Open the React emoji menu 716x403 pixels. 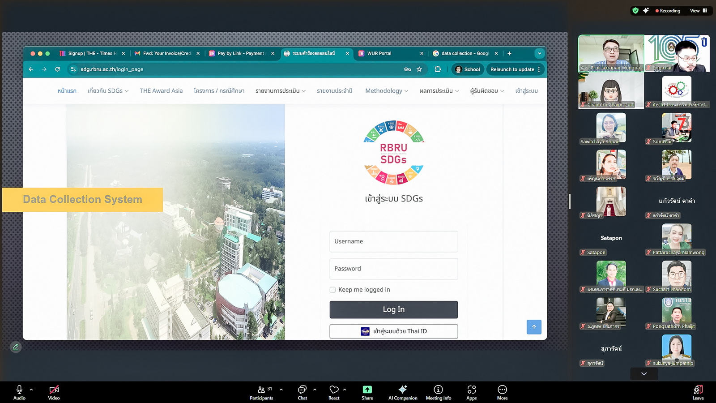pos(334,390)
